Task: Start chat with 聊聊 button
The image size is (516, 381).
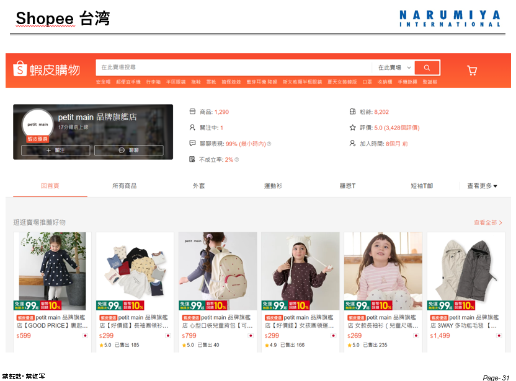Action: click(x=128, y=150)
